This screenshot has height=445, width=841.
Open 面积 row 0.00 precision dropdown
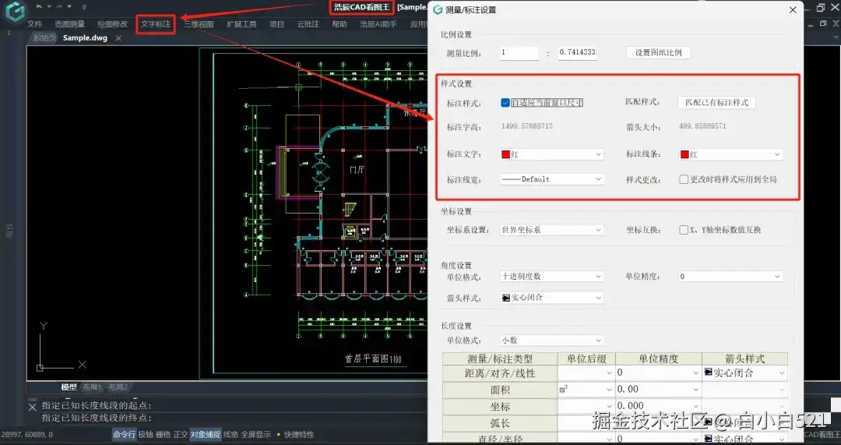659,389
